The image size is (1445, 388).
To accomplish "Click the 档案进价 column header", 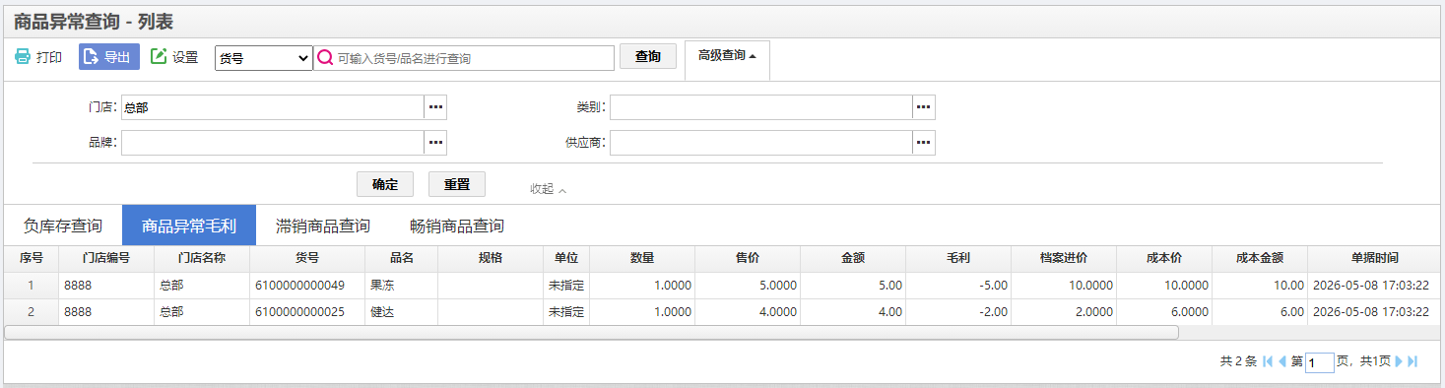I will [1064, 258].
